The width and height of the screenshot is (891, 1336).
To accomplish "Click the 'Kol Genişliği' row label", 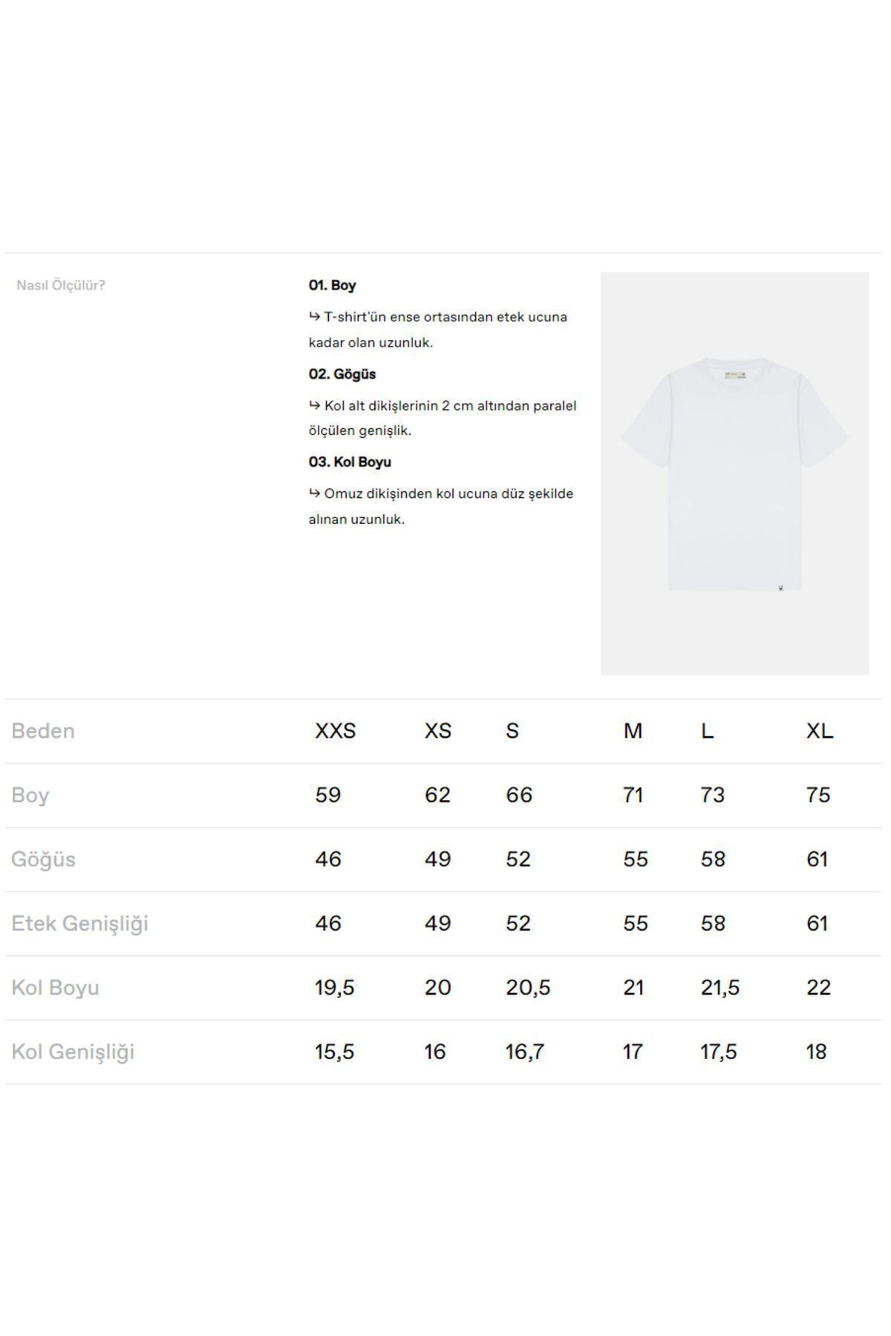I will (73, 1052).
